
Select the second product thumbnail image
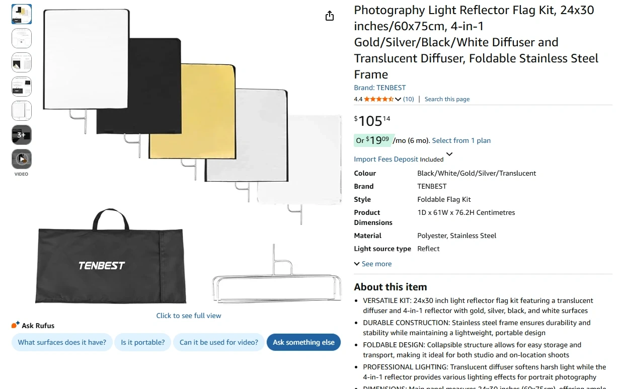(x=22, y=38)
